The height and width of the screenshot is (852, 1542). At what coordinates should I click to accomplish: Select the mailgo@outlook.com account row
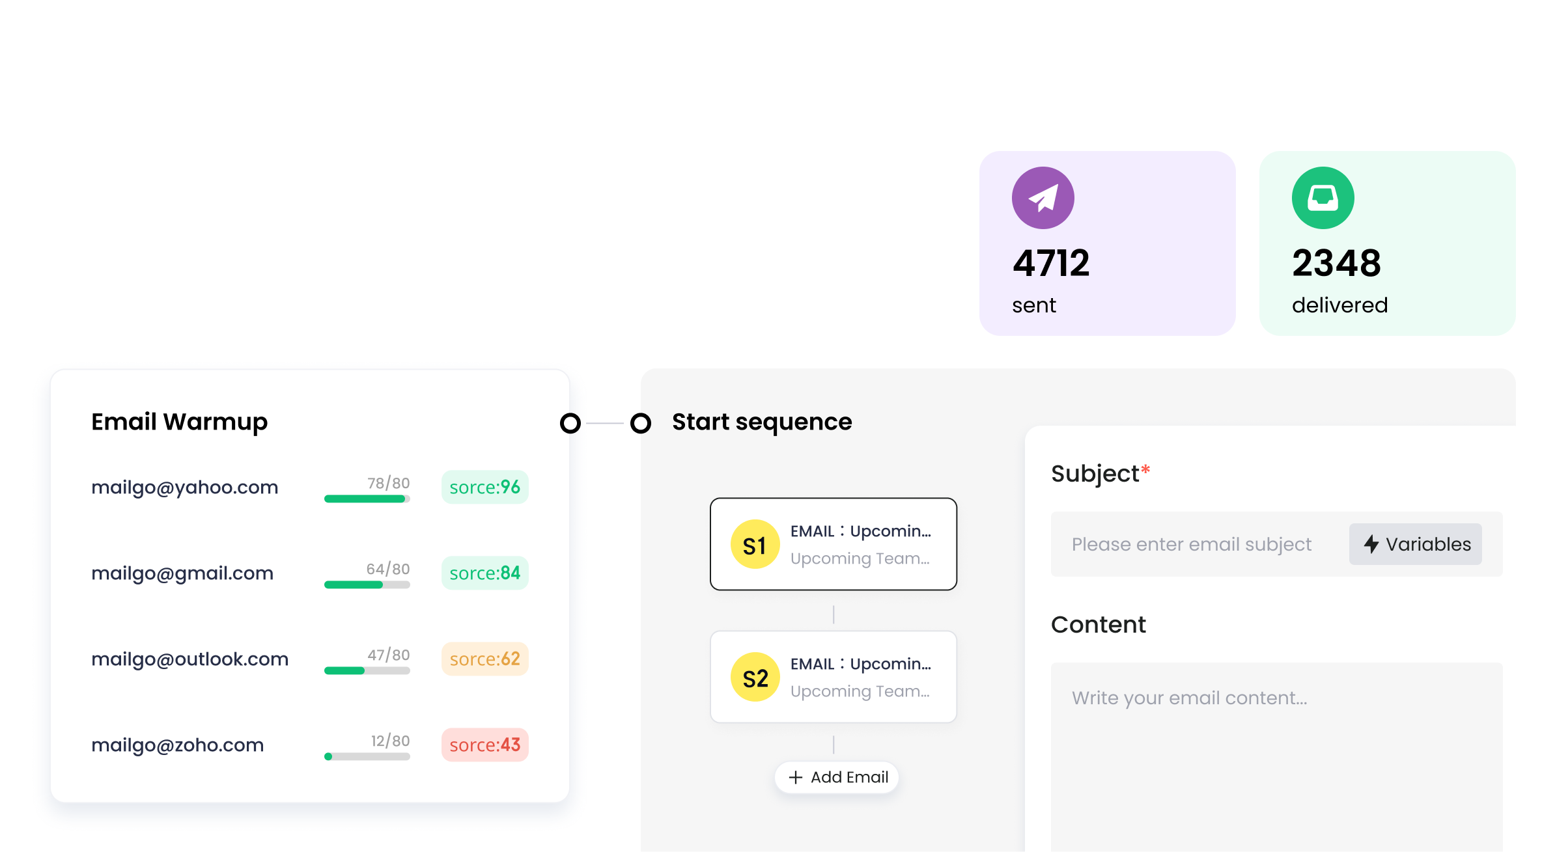189,659
